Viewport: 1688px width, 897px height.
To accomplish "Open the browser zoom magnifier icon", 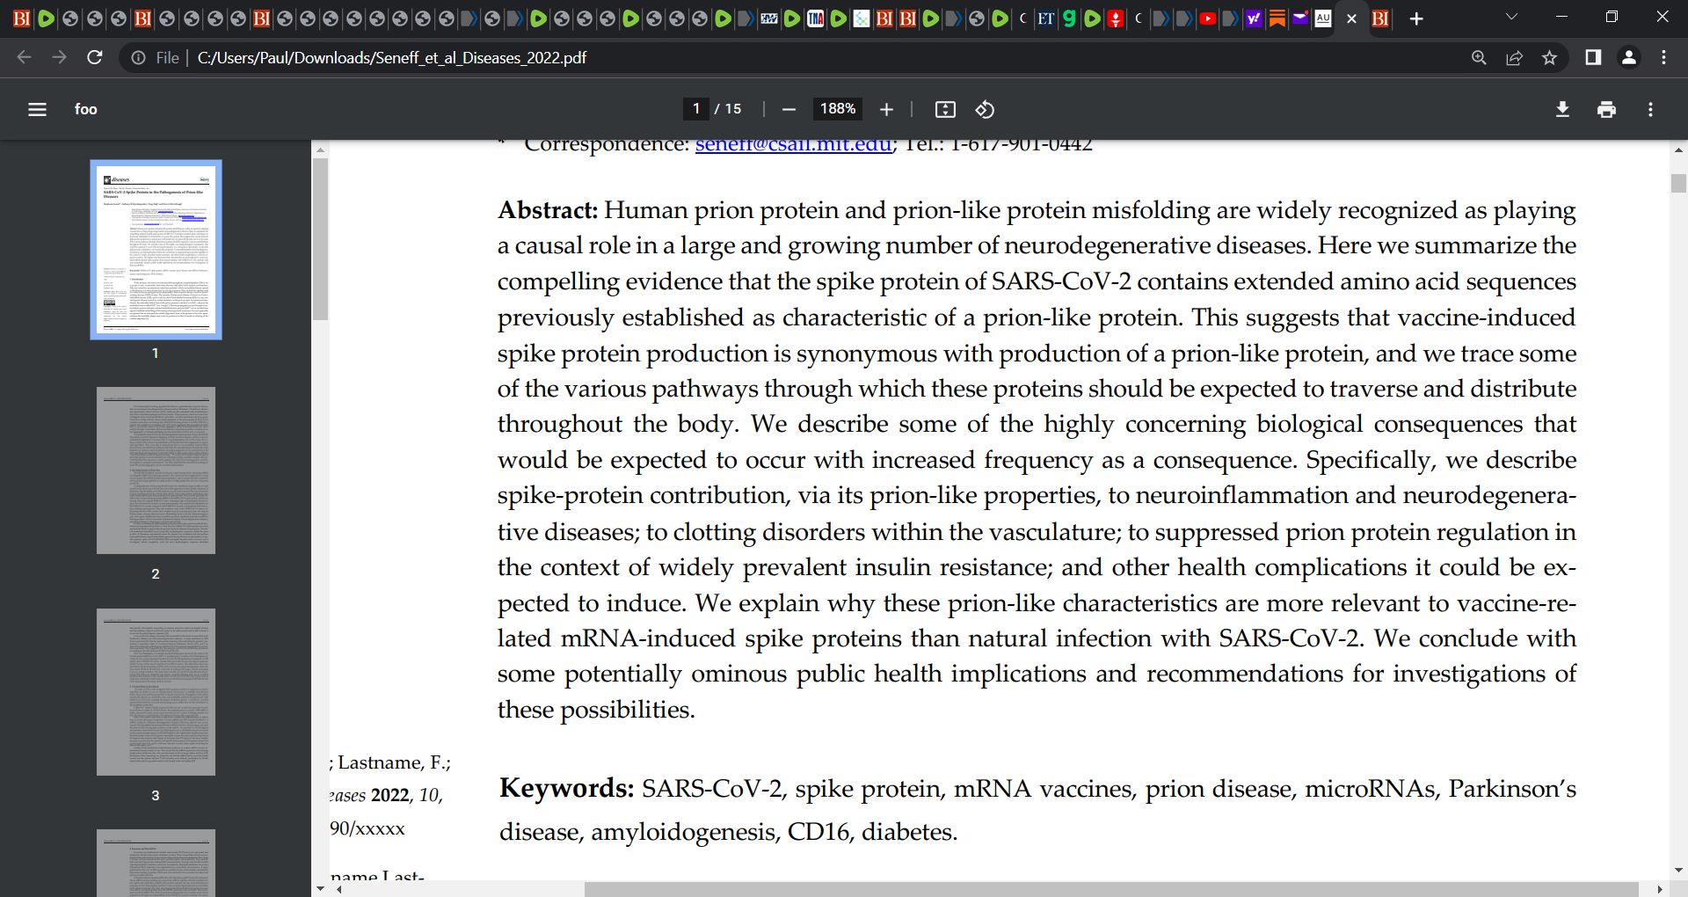I will pyautogui.click(x=1479, y=57).
